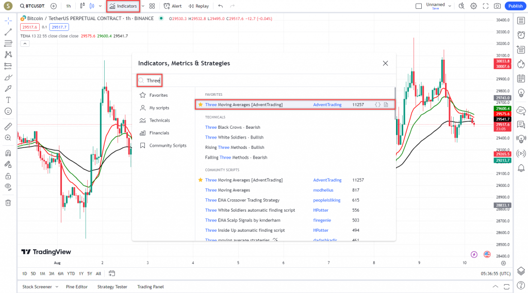
Task: Select the trend line drawing tool
Action: pos(8,32)
